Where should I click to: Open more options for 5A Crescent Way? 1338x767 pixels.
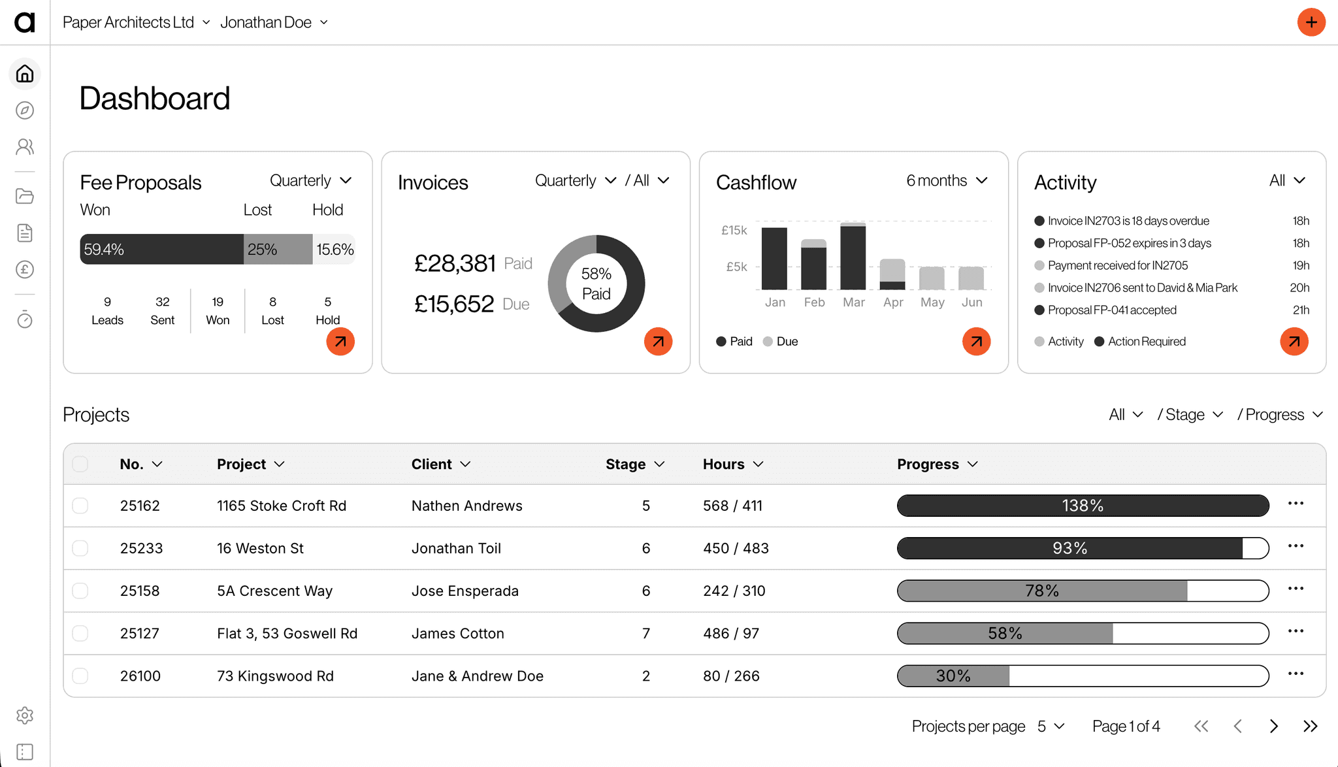coord(1296,589)
